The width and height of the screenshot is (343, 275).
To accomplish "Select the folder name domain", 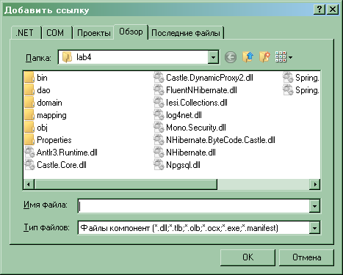I will point(49,103).
